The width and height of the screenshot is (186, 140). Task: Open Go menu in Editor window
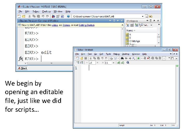[x=96, y=54]
